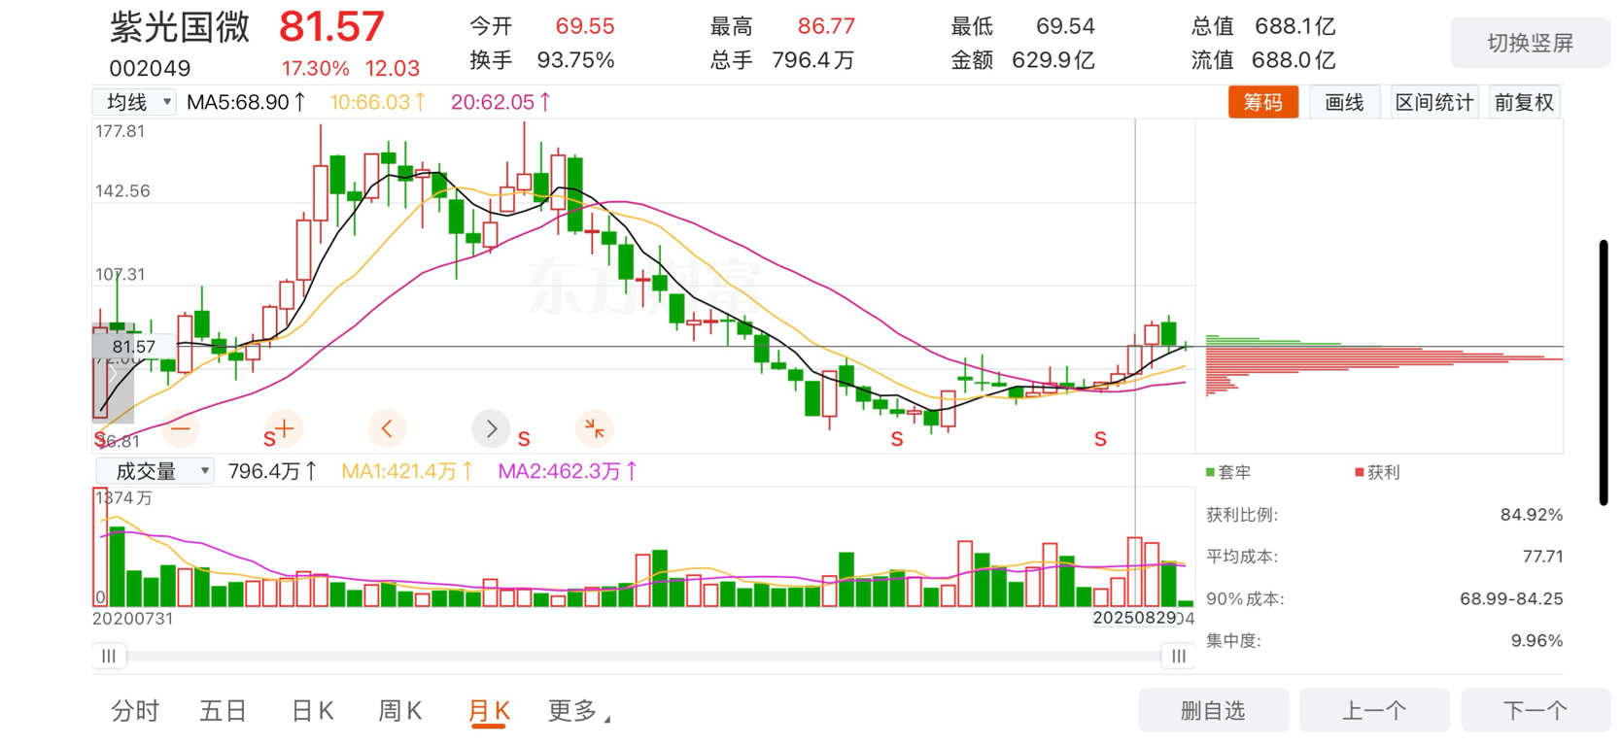Click the crosshair date label 20250829
This screenshot has height=746, width=1622.
[x=1134, y=619]
